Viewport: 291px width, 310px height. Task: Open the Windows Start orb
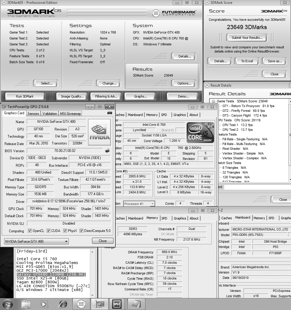pyautogui.click(x=7, y=304)
